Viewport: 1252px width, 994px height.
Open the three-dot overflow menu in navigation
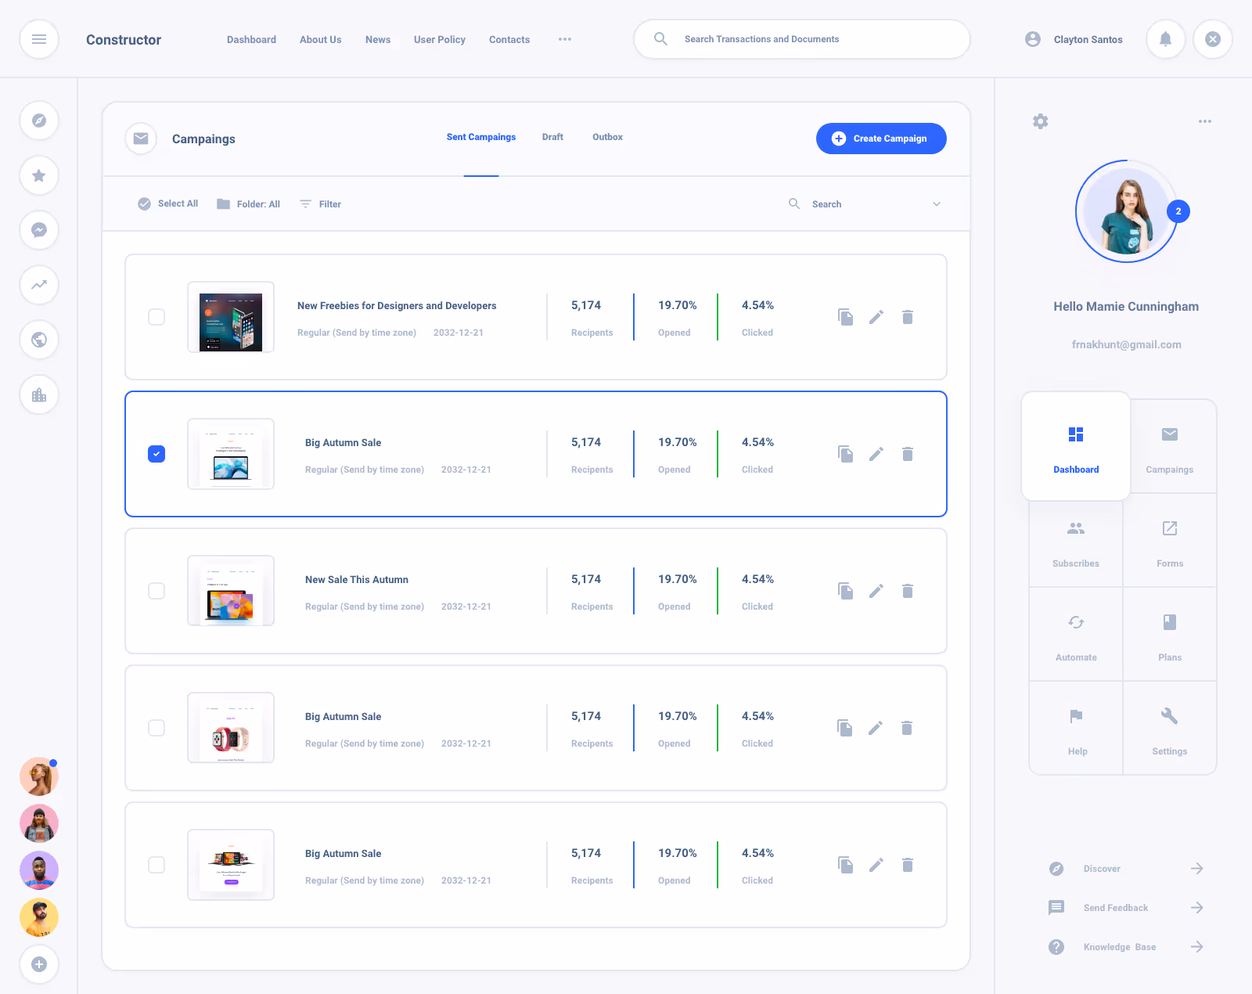pos(565,39)
